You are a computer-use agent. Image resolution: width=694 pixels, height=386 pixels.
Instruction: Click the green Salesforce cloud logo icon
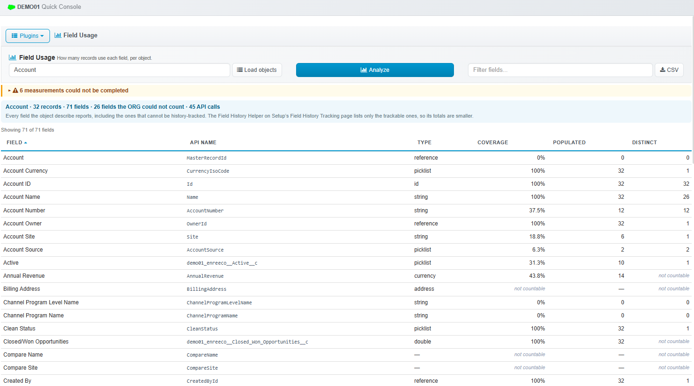point(11,7)
